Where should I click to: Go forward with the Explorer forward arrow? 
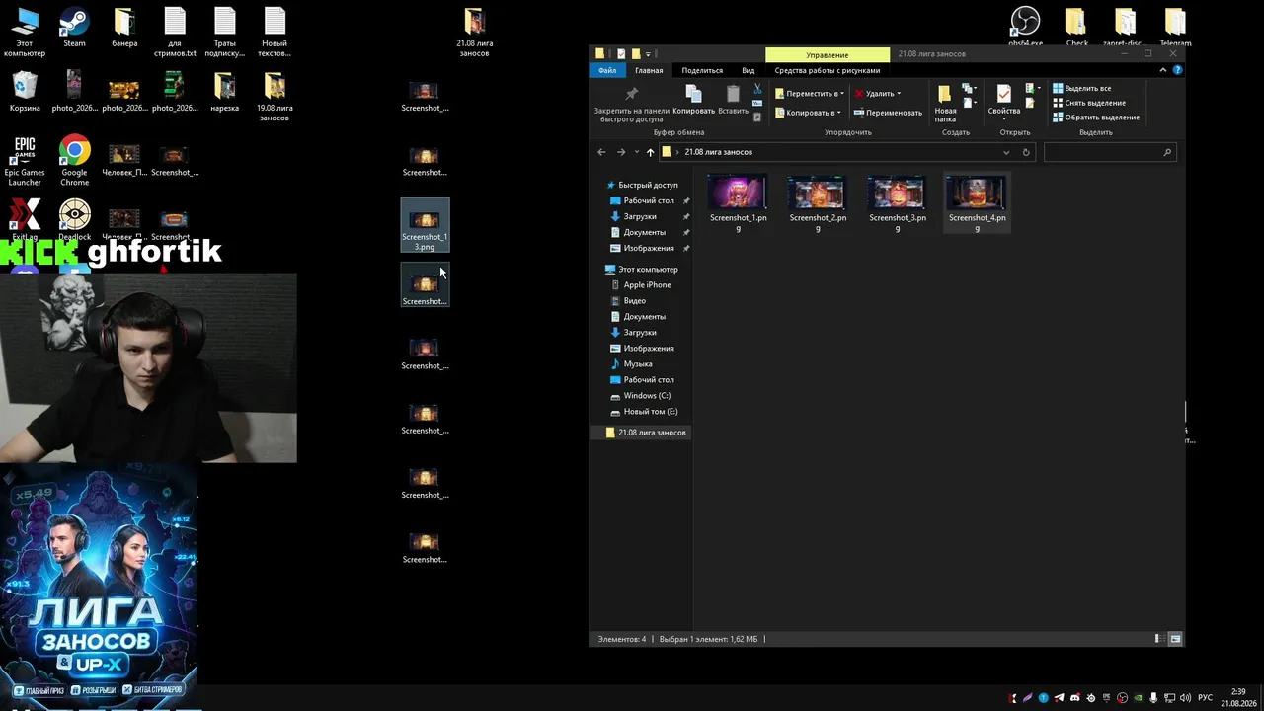pos(621,152)
